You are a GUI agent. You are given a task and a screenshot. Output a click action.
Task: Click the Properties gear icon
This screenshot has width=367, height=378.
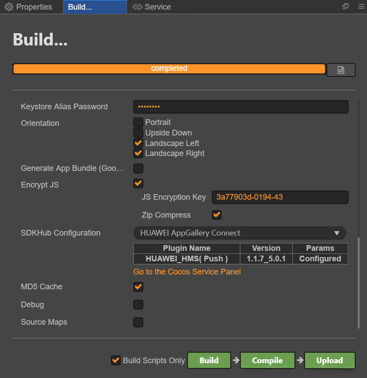(x=9, y=7)
